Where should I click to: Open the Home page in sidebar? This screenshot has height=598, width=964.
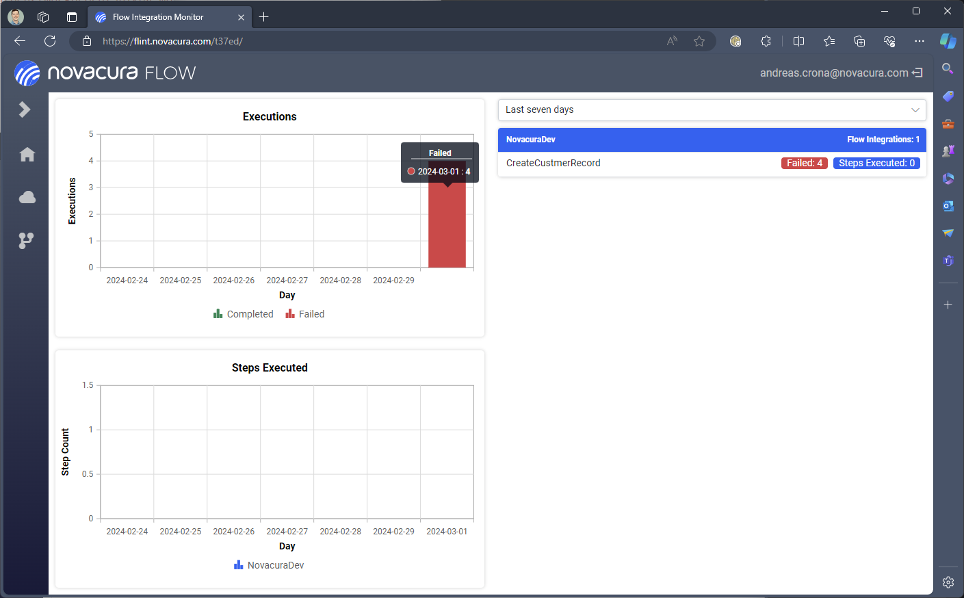(x=27, y=155)
